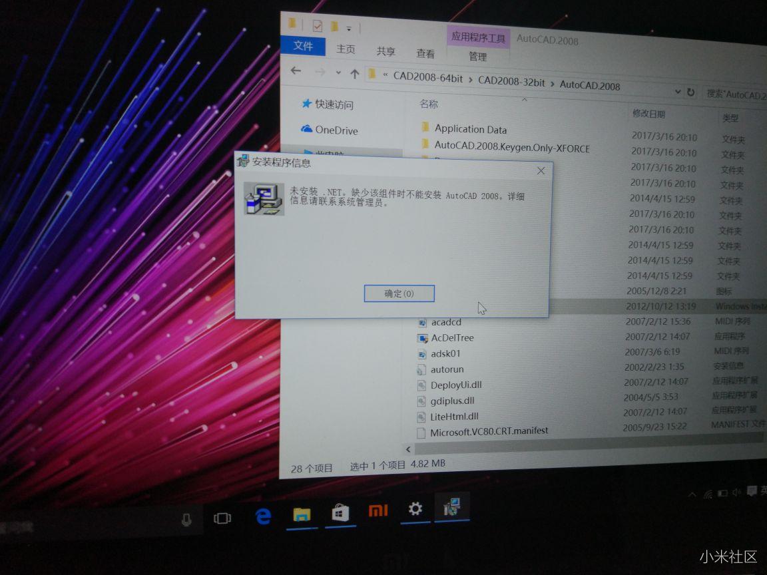Open the acadcd setup file
Screen dimensions: 767x575
445,322
